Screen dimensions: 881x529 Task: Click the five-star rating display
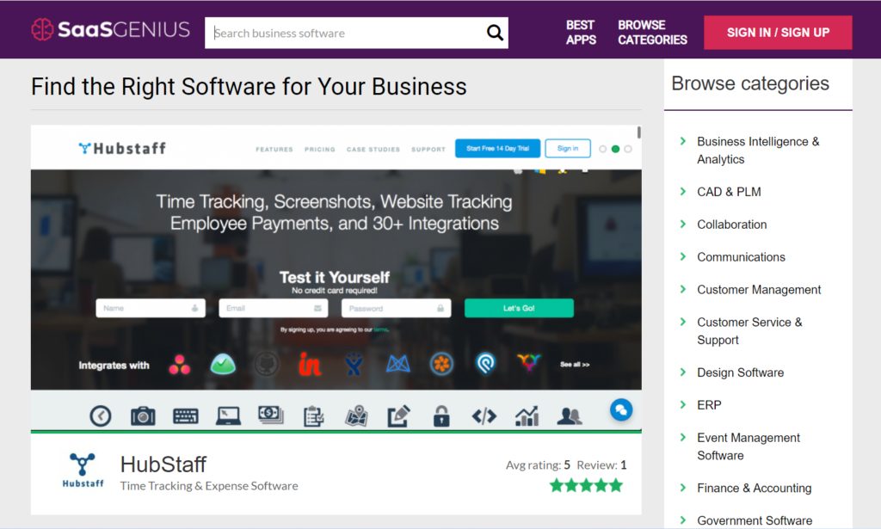(586, 485)
